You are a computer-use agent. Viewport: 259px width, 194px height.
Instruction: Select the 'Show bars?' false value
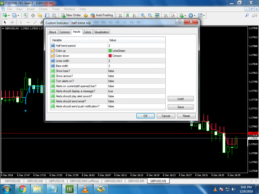coord(136,71)
